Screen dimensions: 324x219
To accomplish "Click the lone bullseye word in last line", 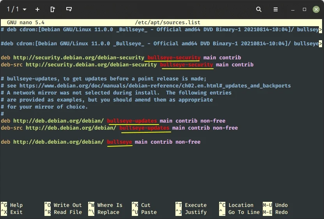I will coord(119,142).
